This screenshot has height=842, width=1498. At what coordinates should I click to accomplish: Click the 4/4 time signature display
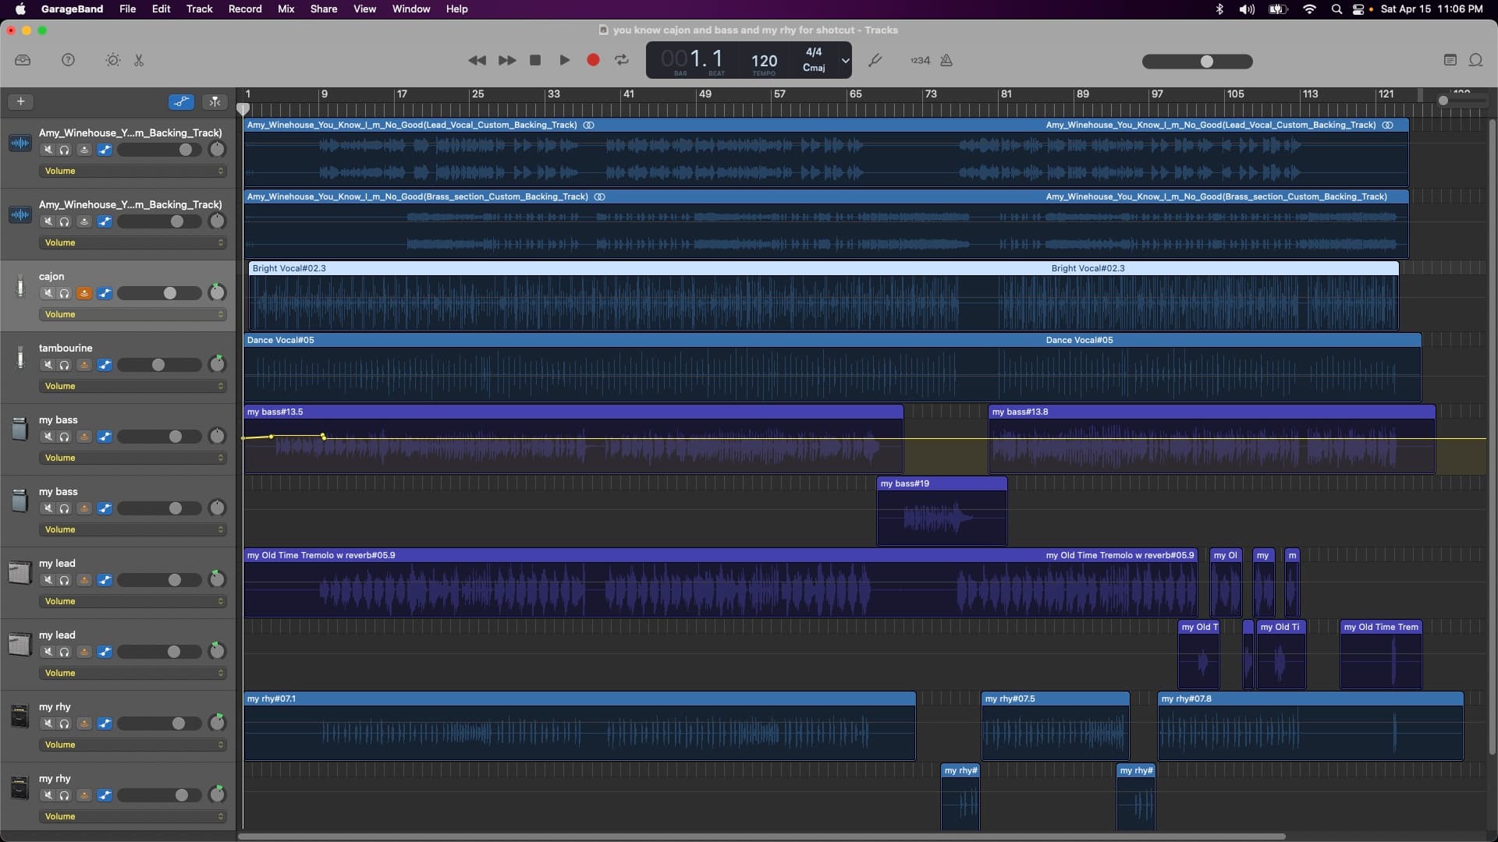click(814, 51)
